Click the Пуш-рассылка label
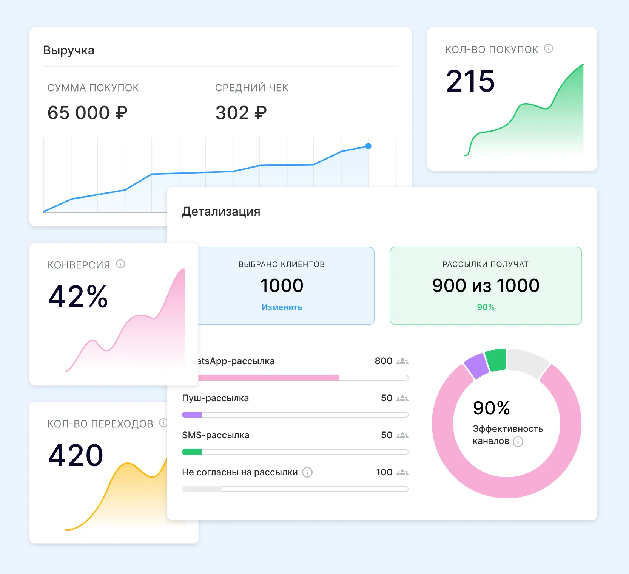The width and height of the screenshot is (629, 574). [215, 398]
